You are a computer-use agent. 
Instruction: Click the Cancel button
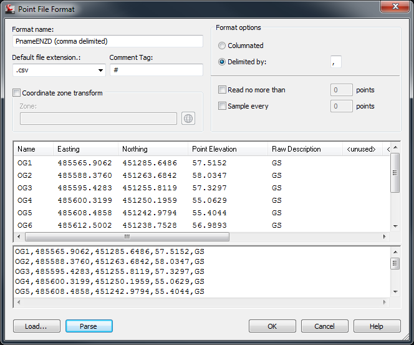[x=324, y=326]
